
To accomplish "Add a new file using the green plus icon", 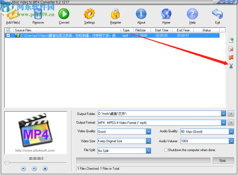I will coord(231,40).
